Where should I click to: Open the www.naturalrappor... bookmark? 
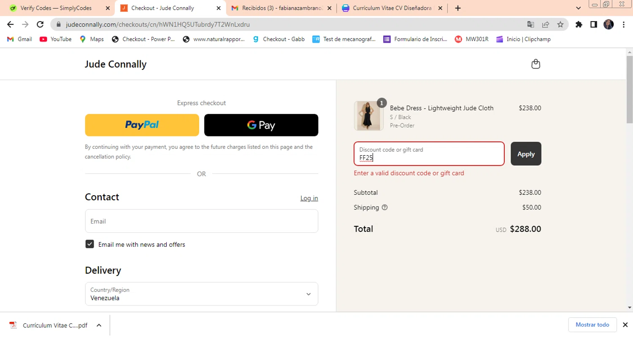(214, 39)
